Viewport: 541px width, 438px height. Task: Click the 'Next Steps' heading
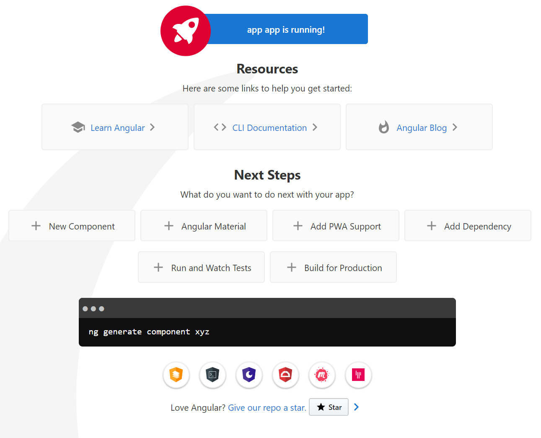pos(267,175)
